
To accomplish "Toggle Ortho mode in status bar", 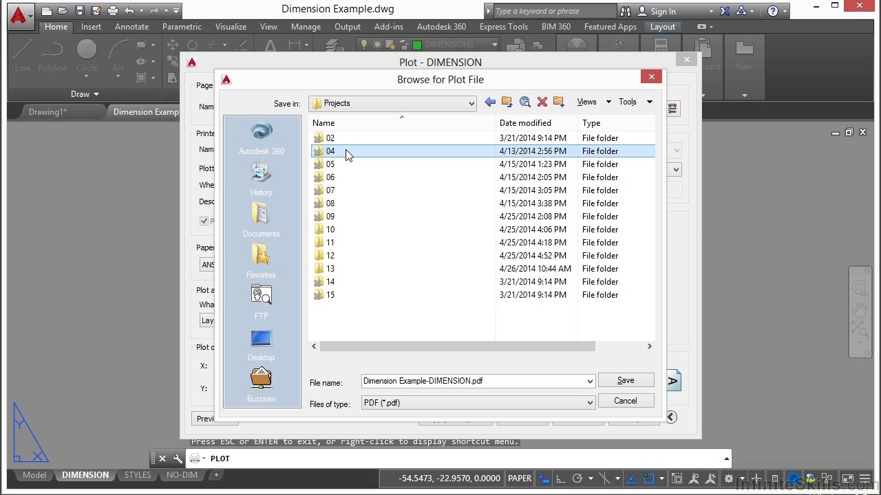I will (561, 478).
